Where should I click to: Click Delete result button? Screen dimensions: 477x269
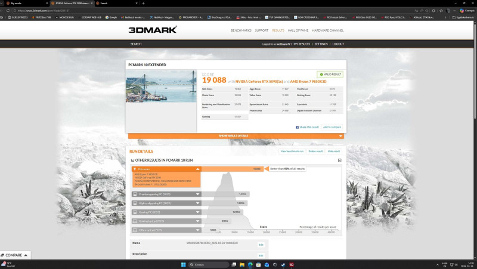click(315, 151)
